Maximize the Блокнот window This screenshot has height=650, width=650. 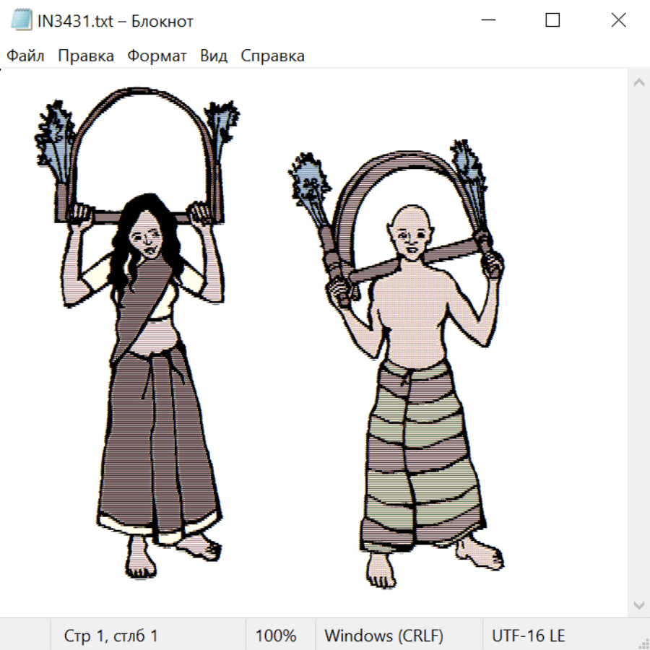(552, 21)
